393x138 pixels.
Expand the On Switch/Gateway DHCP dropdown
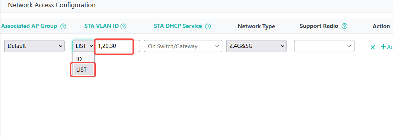tap(183, 46)
